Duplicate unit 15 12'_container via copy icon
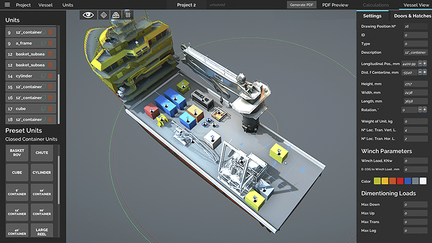Viewport: 432px width, 243px height. tap(43, 87)
